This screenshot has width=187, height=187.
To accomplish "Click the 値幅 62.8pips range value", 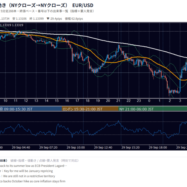I will [74, 19].
